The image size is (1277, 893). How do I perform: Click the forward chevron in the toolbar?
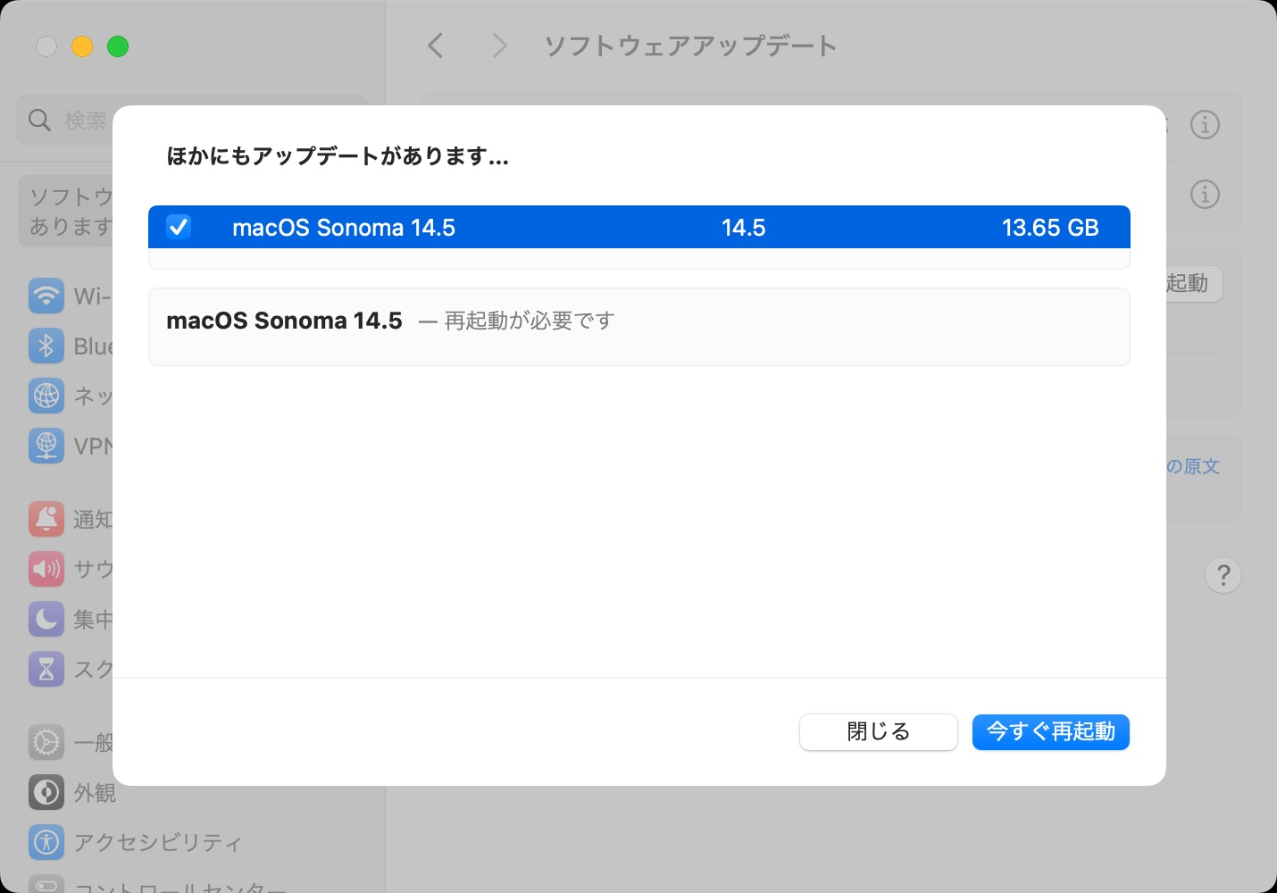pos(500,46)
